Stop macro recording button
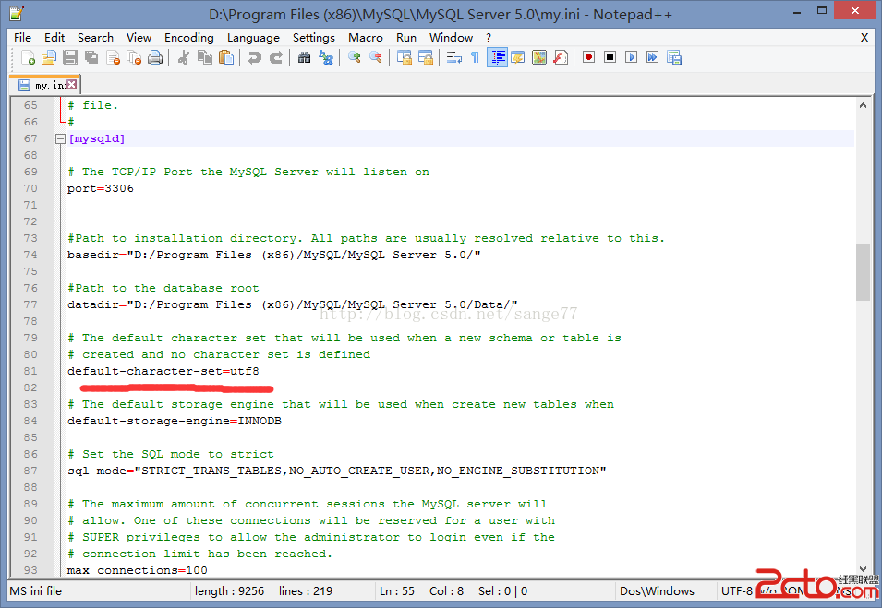Viewport: 882px width, 608px height. tap(610, 57)
